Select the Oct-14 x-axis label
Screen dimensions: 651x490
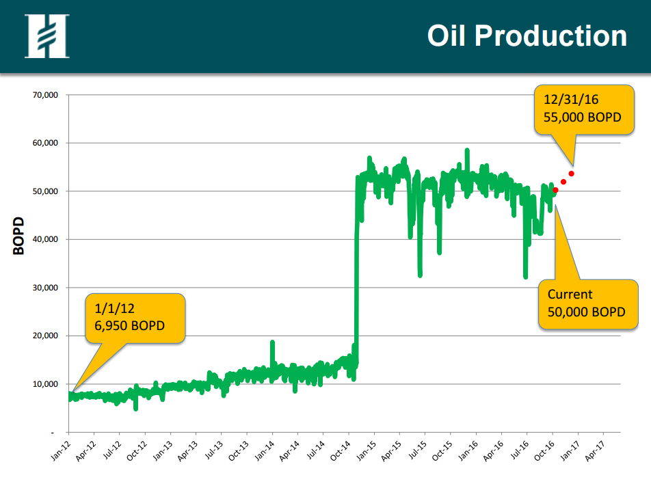(341, 451)
